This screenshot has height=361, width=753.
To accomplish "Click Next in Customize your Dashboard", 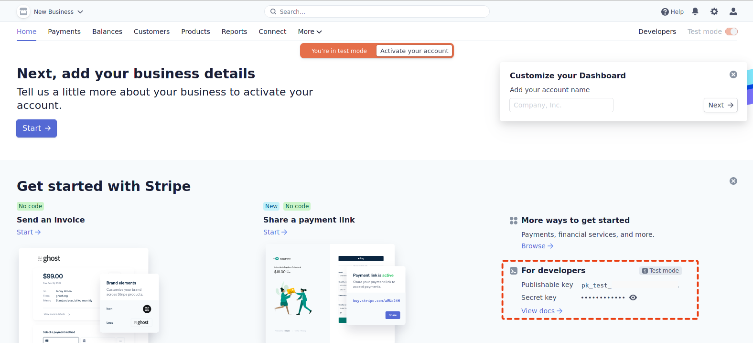I will [x=721, y=105].
